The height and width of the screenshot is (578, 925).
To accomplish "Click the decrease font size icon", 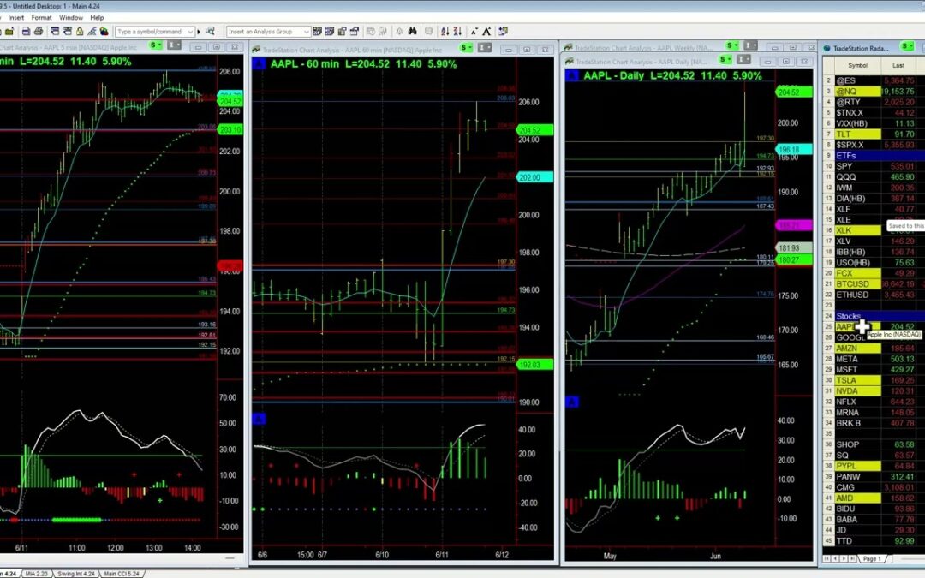I will click(474, 32).
